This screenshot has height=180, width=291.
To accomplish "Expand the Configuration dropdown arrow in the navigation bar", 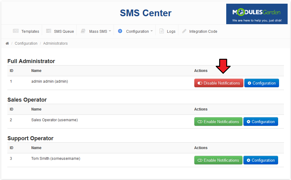I will (x=152, y=31).
